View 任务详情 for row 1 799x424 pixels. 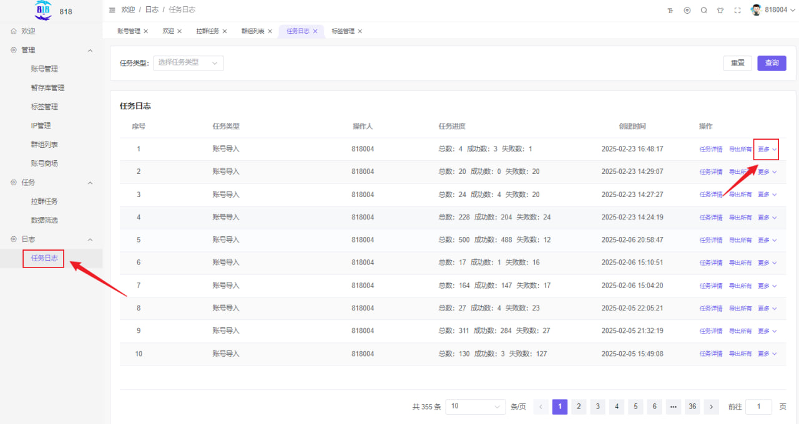(x=711, y=150)
